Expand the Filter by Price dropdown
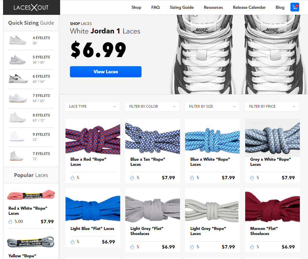This screenshot has height=259, width=308. coord(272,106)
